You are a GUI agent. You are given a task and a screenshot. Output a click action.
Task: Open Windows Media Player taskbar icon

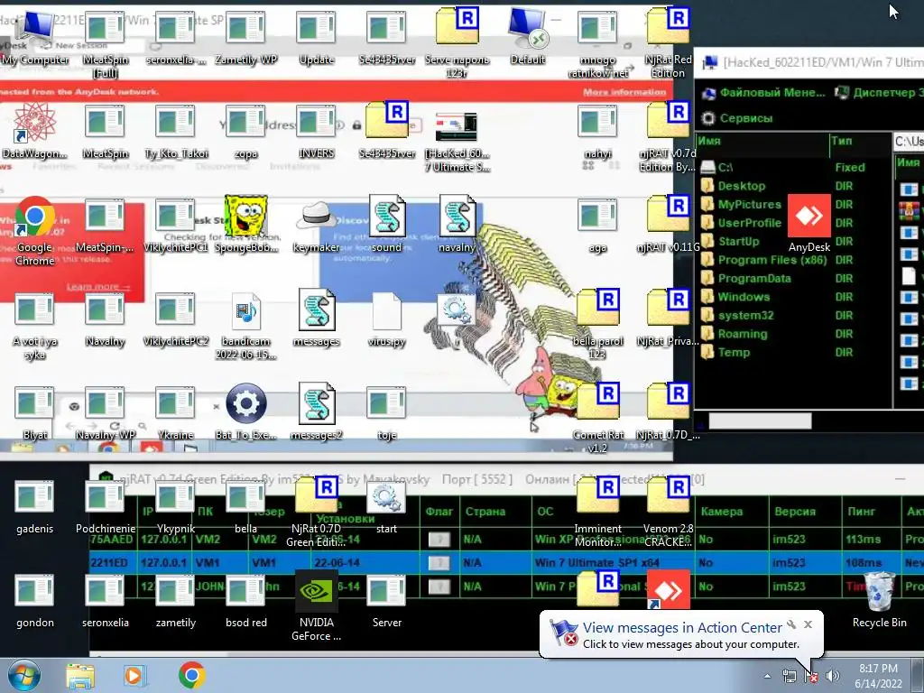click(x=134, y=676)
